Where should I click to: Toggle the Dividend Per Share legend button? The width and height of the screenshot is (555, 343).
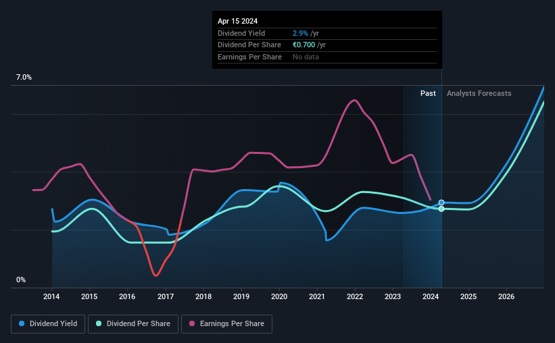click(133, 324)
